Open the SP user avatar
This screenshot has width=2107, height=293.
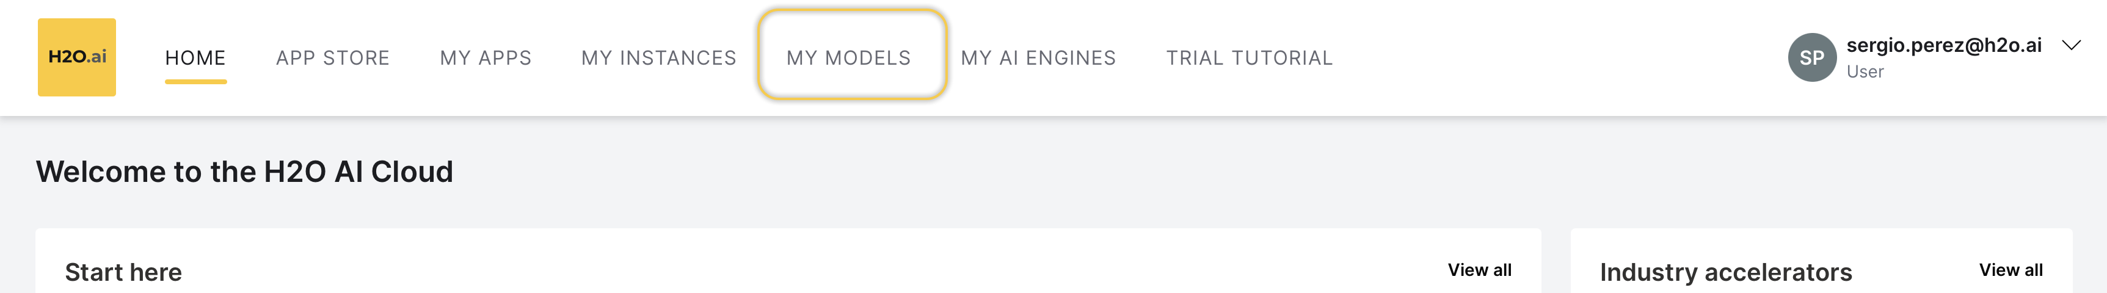1812,57
